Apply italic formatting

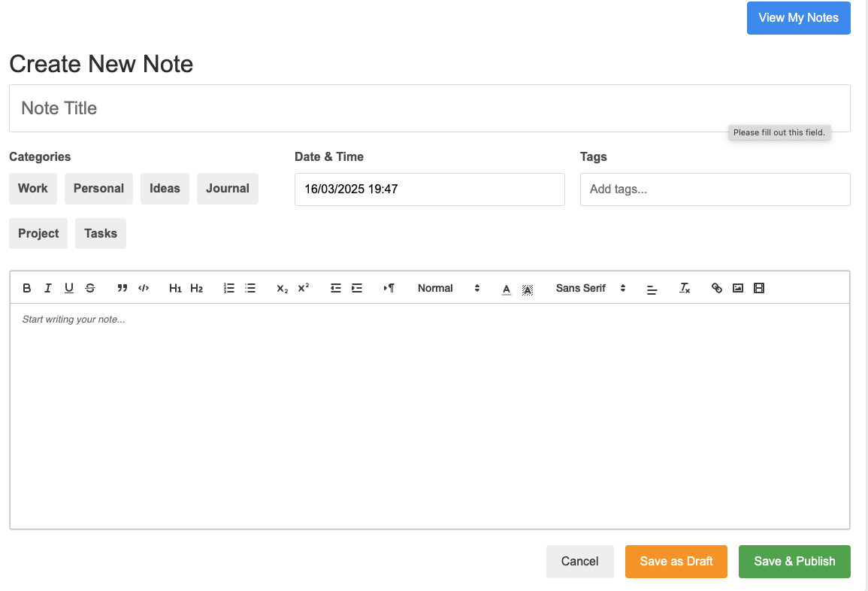click(47, 288)
